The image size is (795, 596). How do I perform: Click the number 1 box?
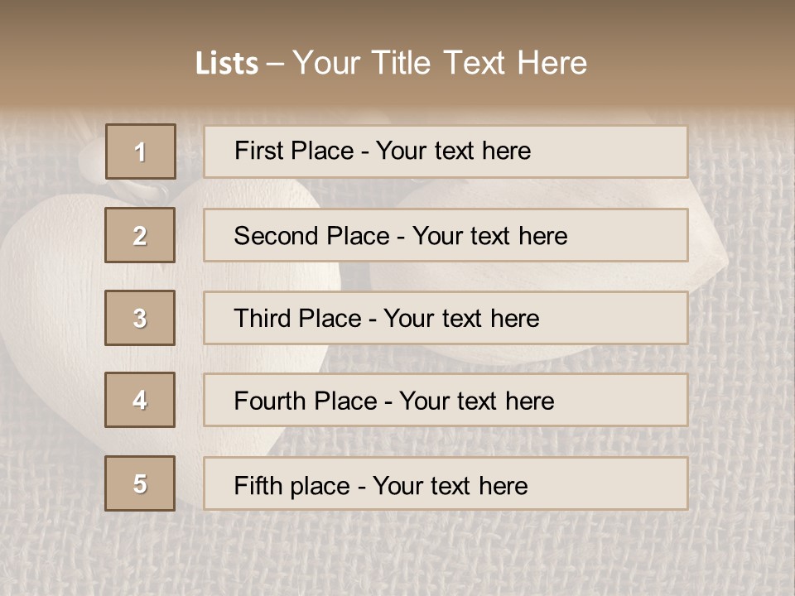pos(141,151)
